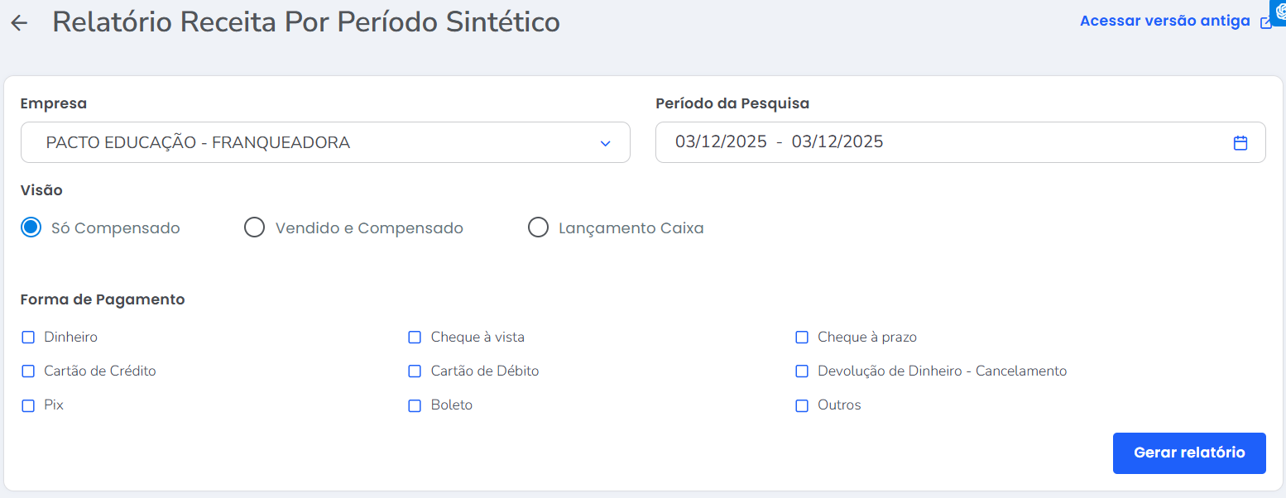Click the ChatGPT extension icon in corner
1286x498 pixels.
pyautogui.click(x=1279, y=11)
